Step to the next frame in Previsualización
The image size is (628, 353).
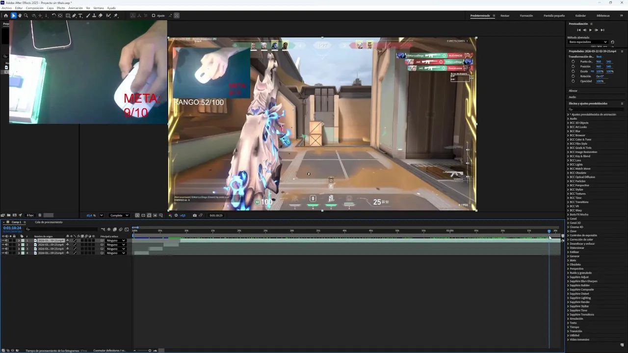click(x=596, y=30)
